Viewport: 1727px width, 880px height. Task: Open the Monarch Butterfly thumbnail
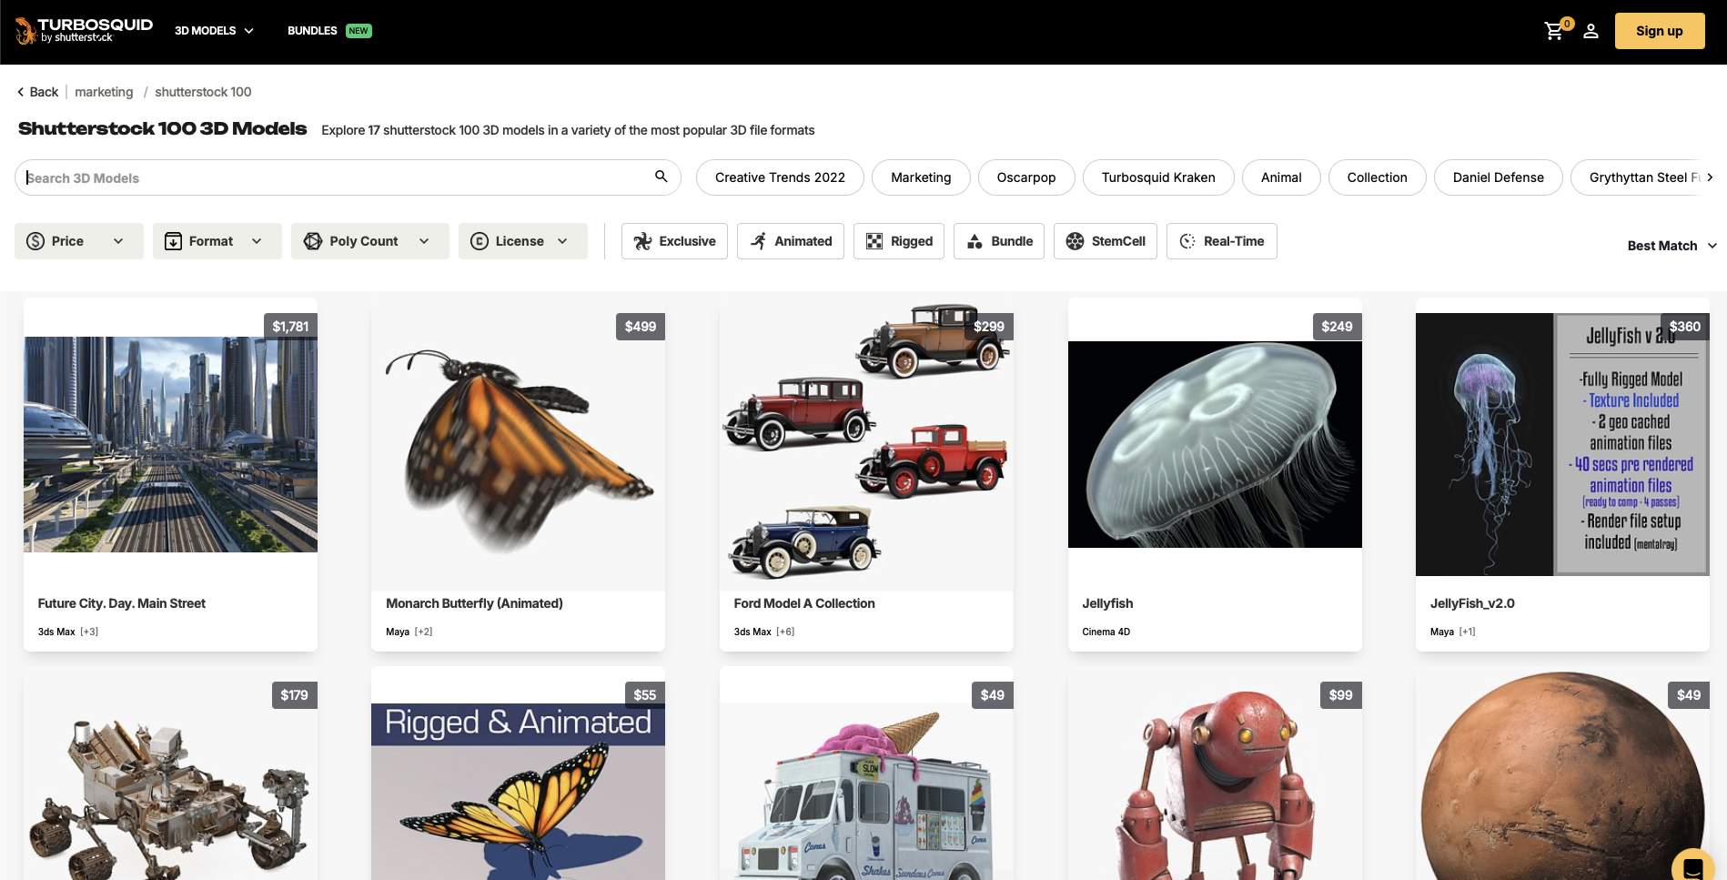coord(518,444)
